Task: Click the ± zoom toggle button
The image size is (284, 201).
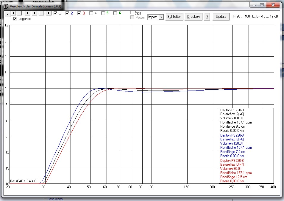Action: [7, 15]
